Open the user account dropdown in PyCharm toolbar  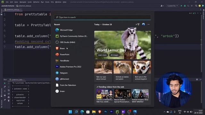162,6
